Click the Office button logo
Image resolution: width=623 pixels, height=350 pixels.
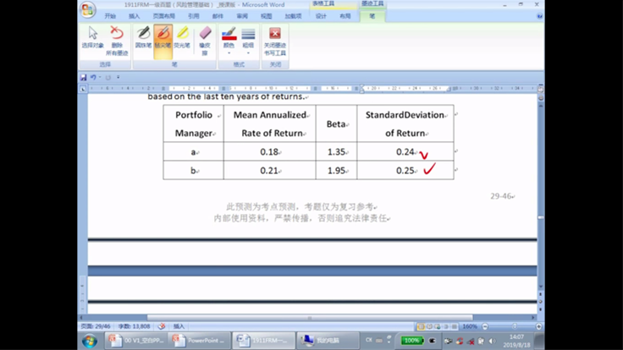coord(88,10)
